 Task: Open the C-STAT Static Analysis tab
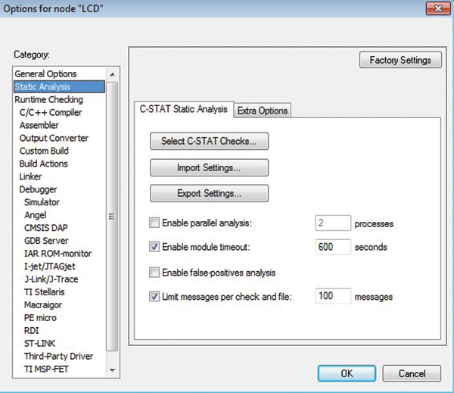click(x=183, y=110)
